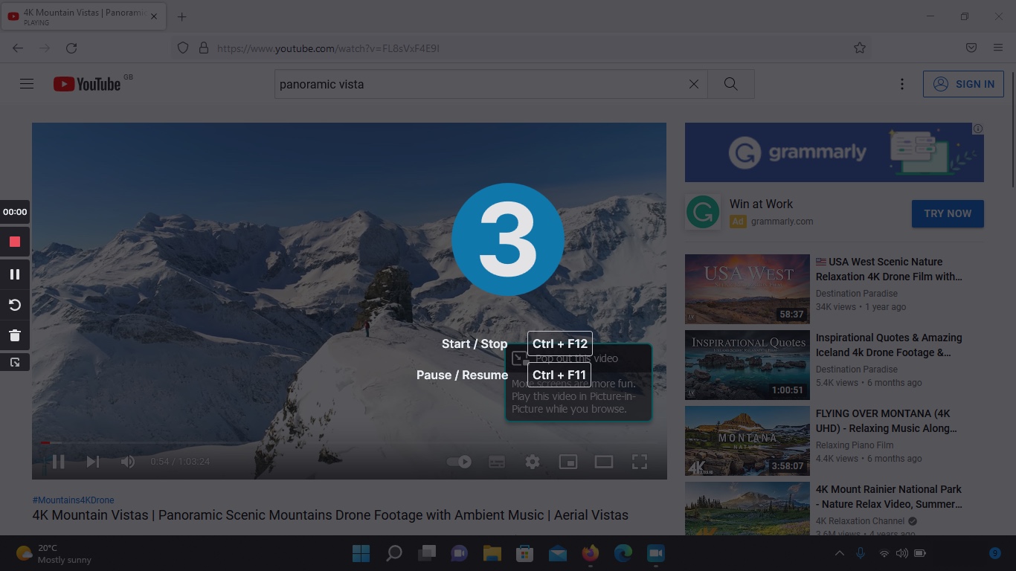Open the browser application menu
This screenshot has width=1016, height=571.
click(x=998, y=48)
